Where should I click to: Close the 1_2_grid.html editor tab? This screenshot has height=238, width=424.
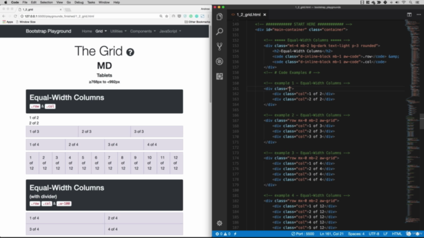click(265, 15)
